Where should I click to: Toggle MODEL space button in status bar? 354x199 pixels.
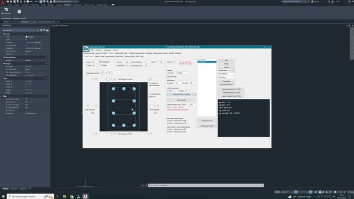pos(278,192)
